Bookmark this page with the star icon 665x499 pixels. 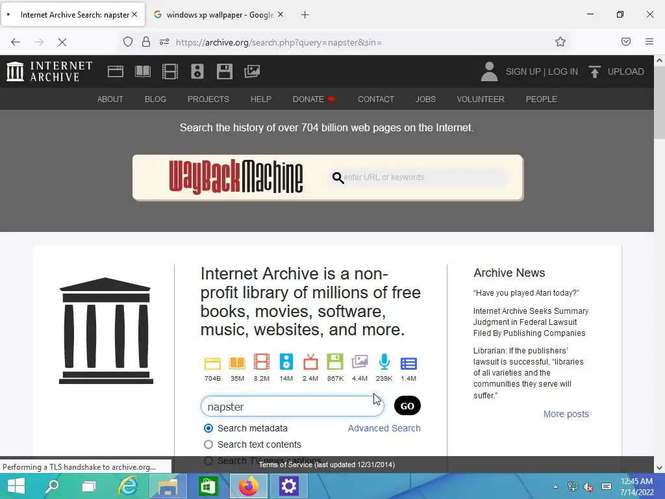tap(560, 42)
